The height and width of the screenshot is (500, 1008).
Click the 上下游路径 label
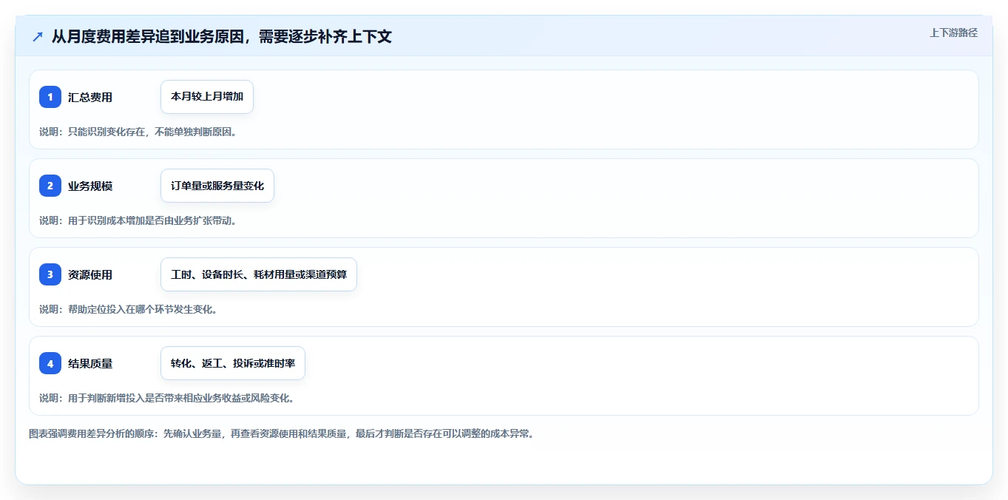tap(953, 33)
